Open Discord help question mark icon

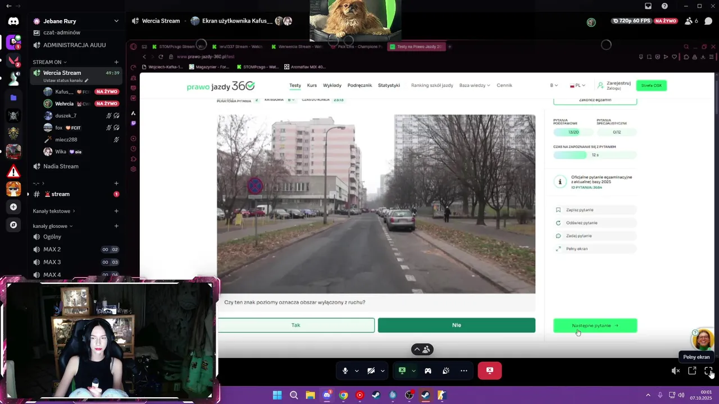tap(665, 6)
